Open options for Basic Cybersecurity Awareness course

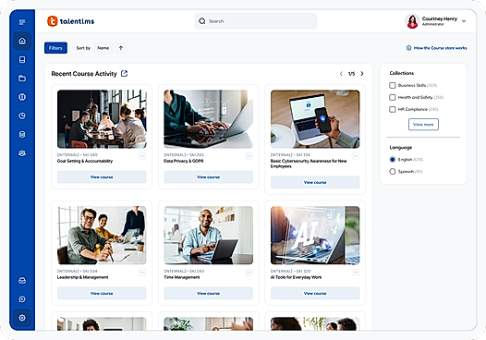click(356, 156)
